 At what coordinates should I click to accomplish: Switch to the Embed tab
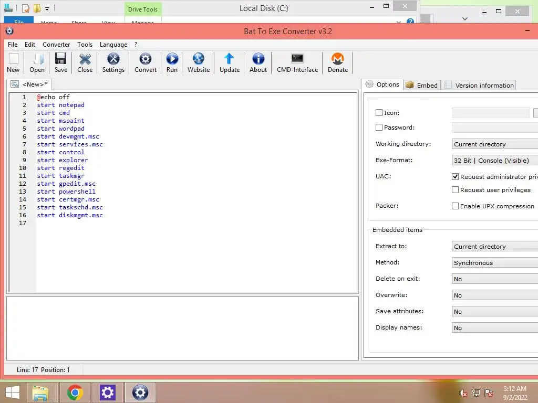tap(422, 85)
